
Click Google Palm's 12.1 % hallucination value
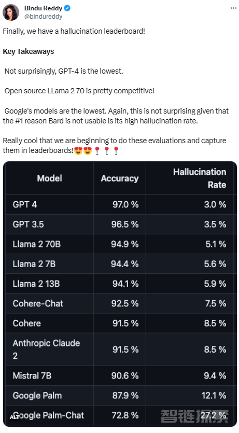click(x=214, y=396)
